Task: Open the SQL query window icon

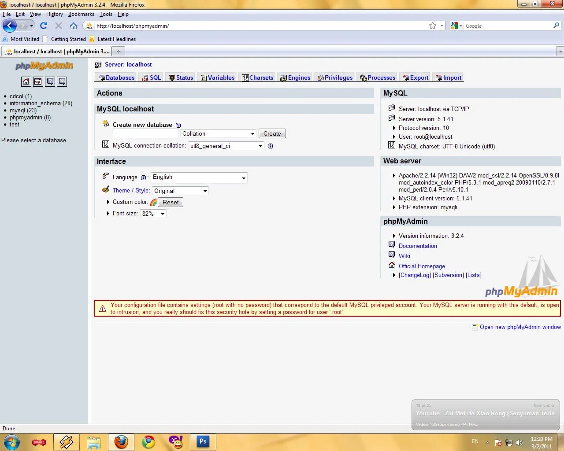Action: tap(38, 81)
